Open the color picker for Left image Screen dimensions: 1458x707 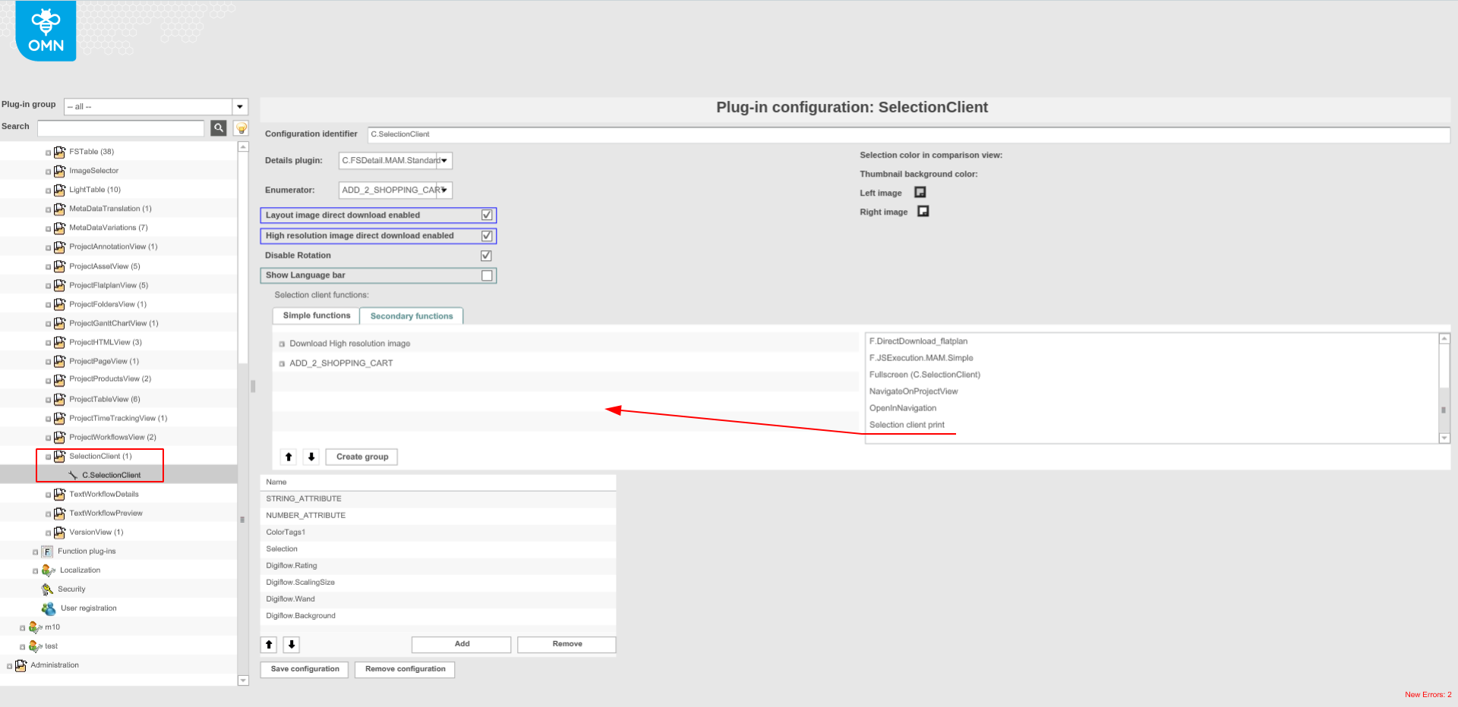tap(920, 193)
